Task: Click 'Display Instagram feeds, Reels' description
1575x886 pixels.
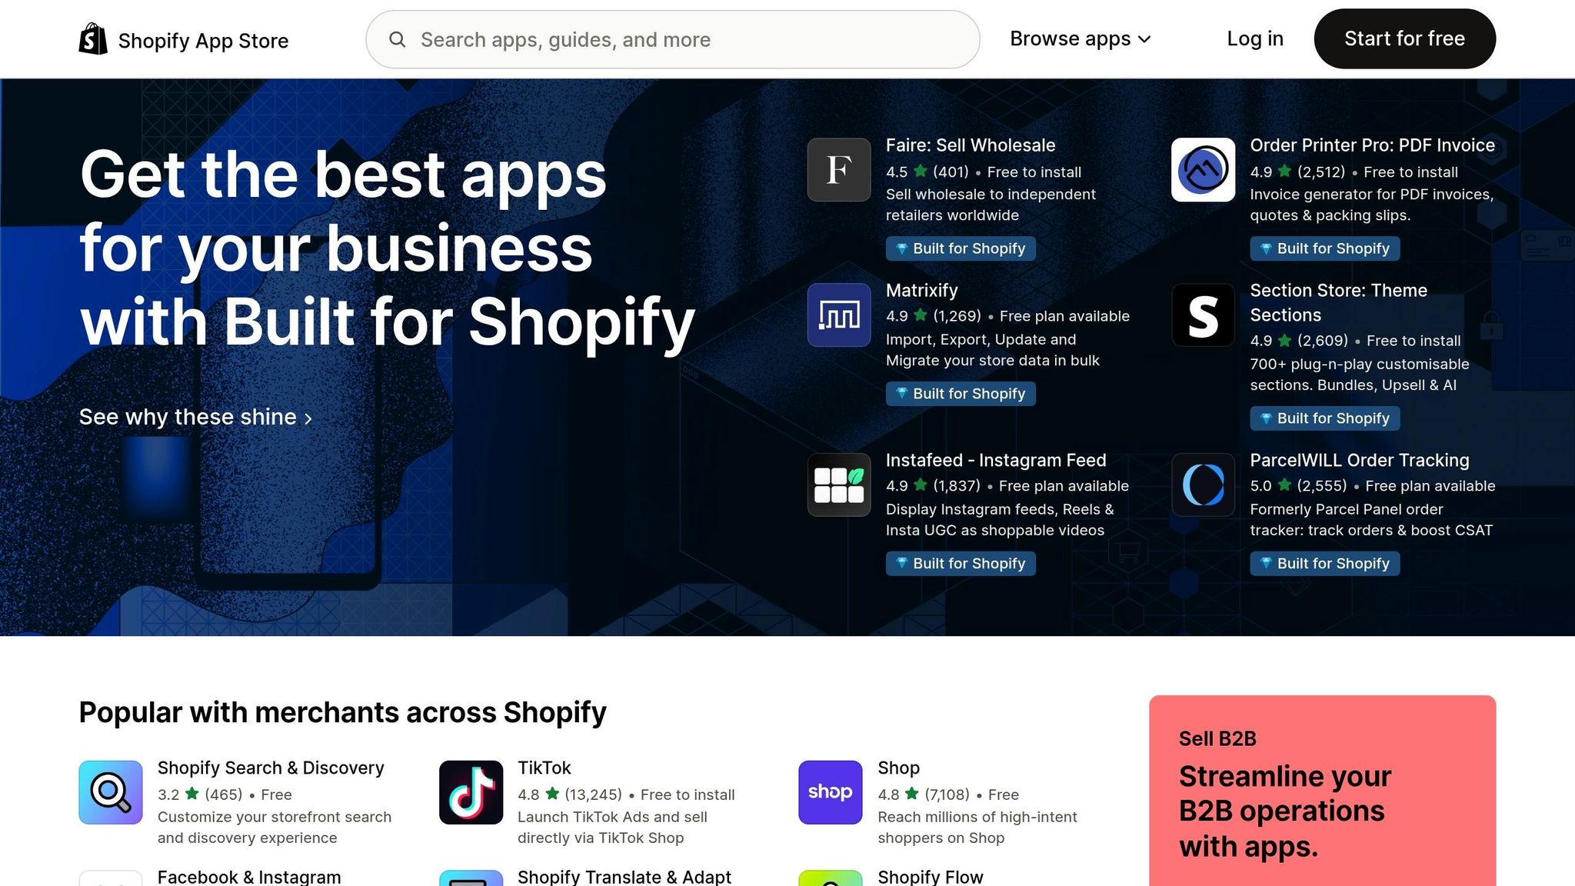Action: tap(1000, 520)
